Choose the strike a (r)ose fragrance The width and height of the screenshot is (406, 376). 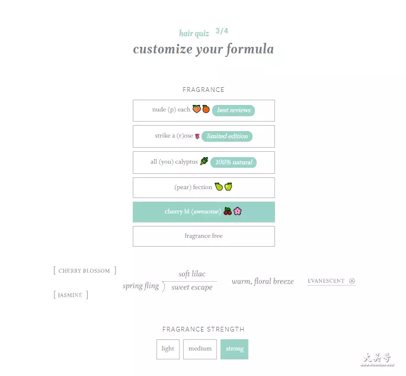pos(204,136)
